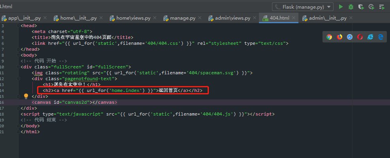Screen dimensions: 390x158
Task: Click the comment "代码 开始" on line 9
Action: click(44, 61)
